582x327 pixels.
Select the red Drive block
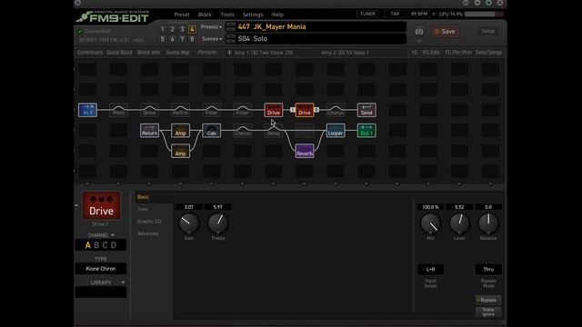(274, 110)
